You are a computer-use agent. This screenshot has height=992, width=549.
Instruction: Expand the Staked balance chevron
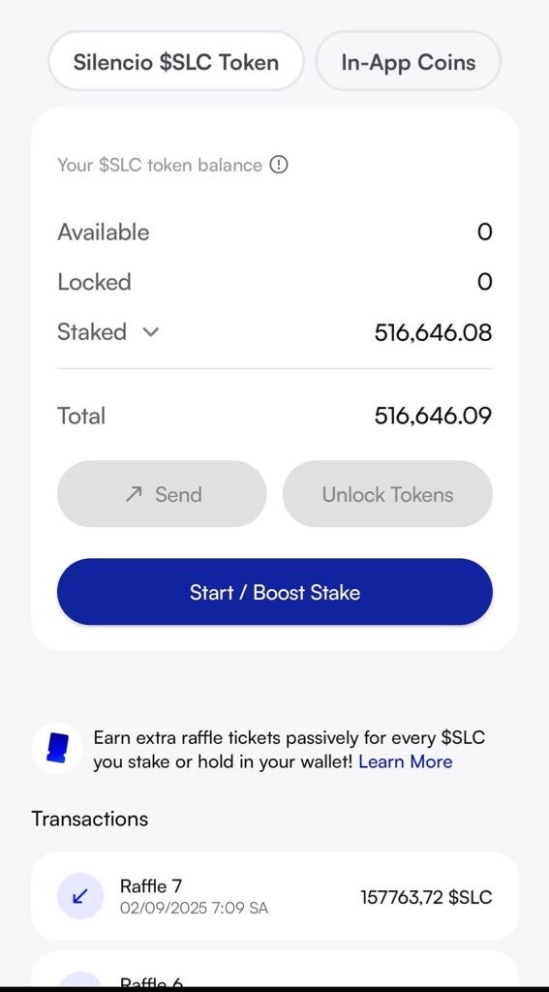[x=150, y=332]
